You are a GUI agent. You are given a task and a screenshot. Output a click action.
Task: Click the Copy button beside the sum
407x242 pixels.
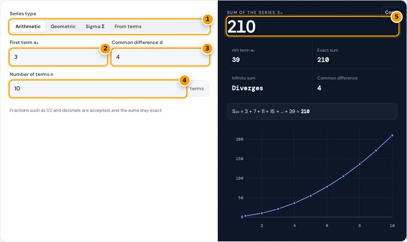tap(390, 12)
